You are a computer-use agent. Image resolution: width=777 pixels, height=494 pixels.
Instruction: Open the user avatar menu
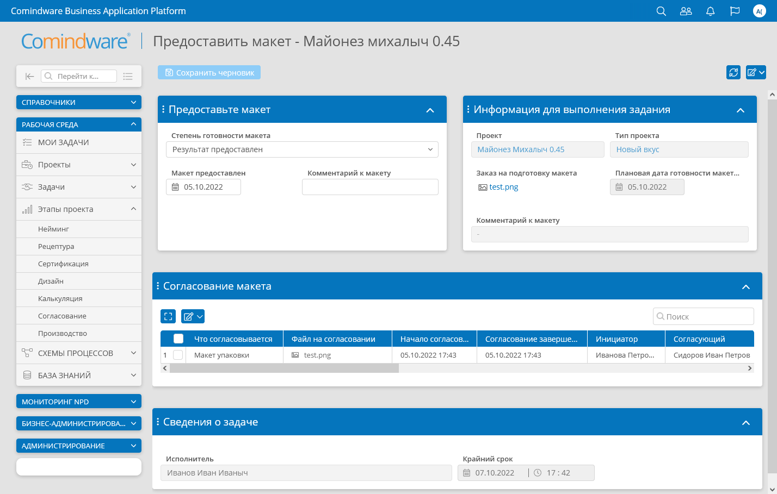click(x=759, y=11)
